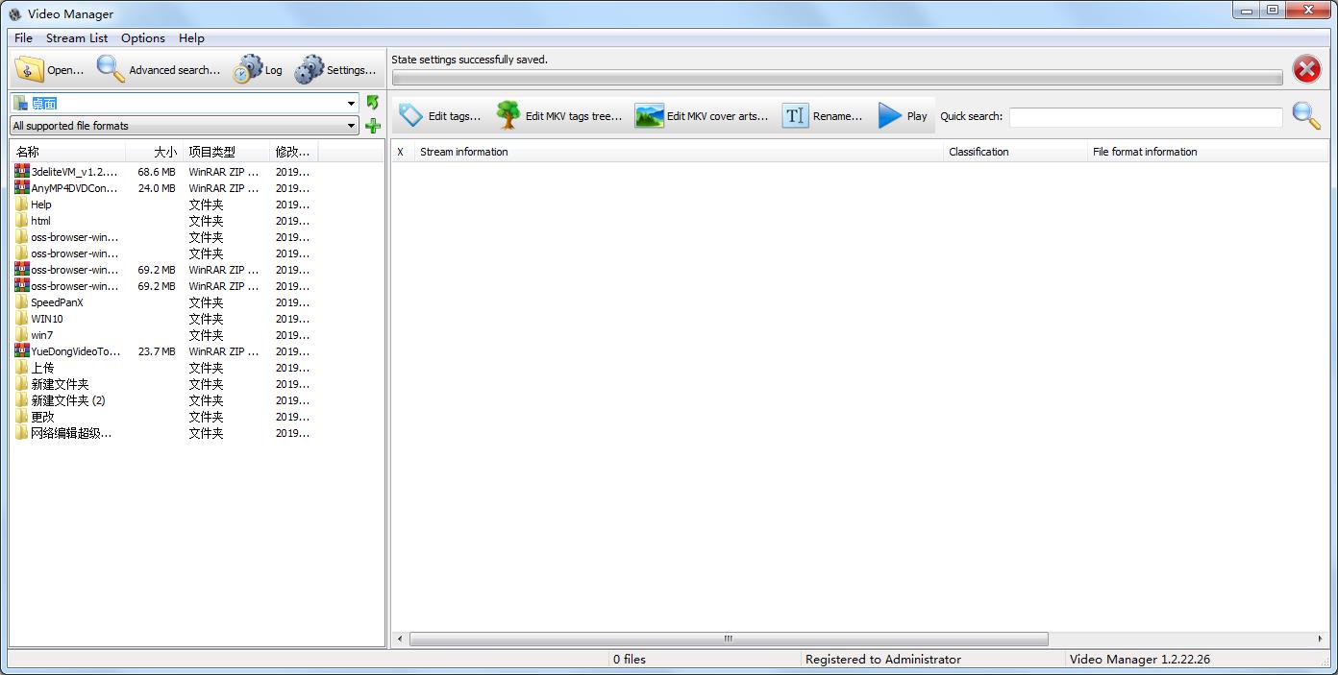Click the Rename tool icon

[x=795, y=115]
